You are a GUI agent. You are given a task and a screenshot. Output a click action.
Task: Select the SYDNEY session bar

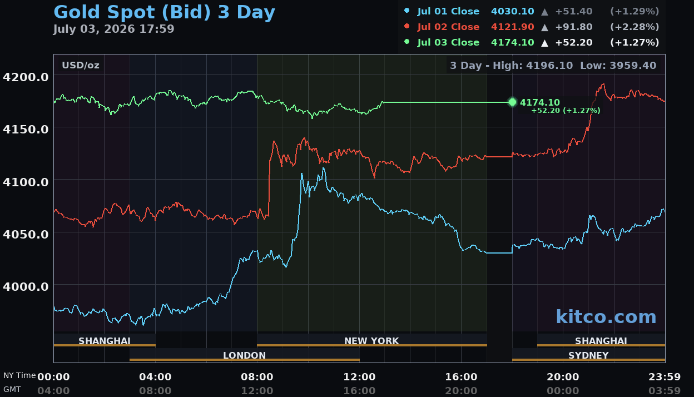[588, 355]
